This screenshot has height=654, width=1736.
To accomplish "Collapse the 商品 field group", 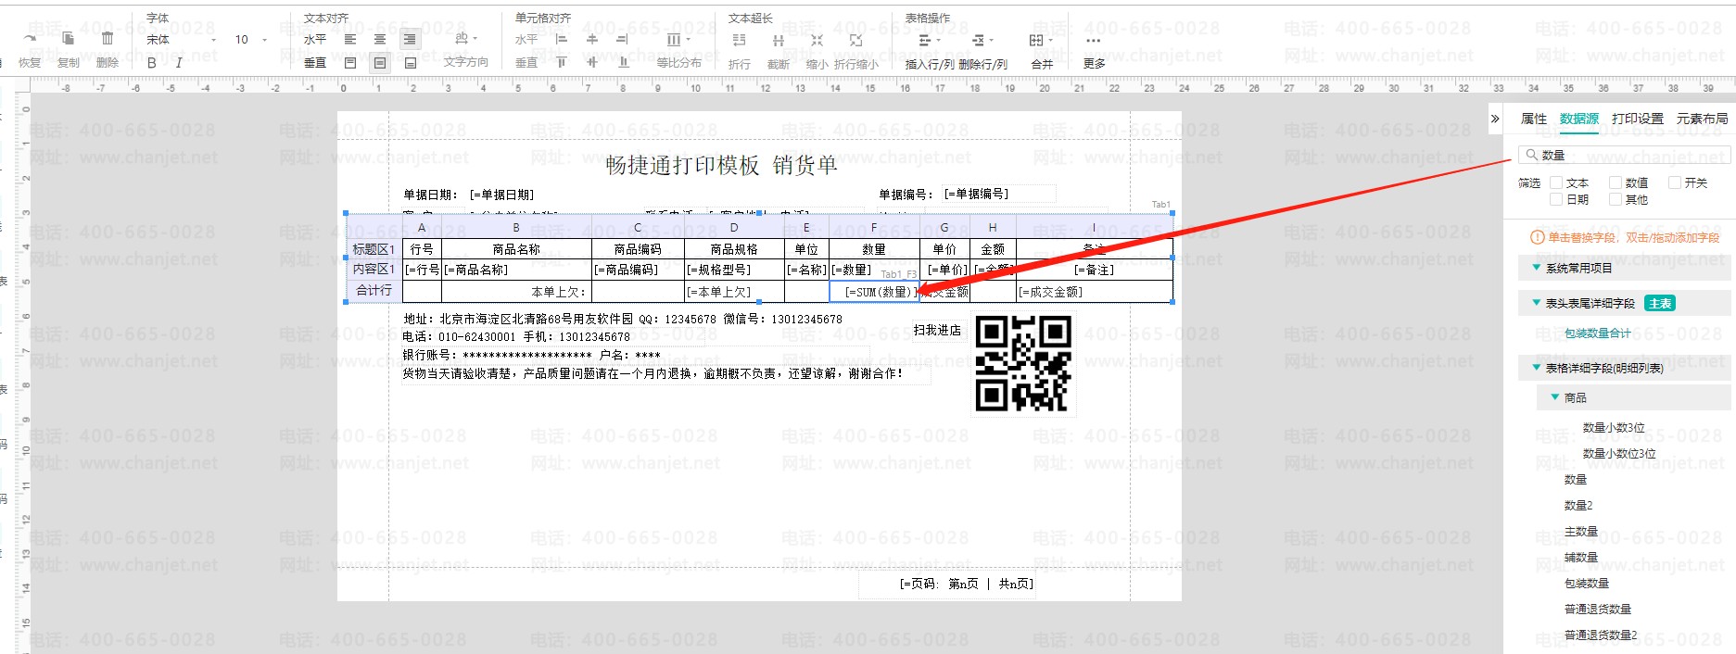I will click(x=1554, y=397).
